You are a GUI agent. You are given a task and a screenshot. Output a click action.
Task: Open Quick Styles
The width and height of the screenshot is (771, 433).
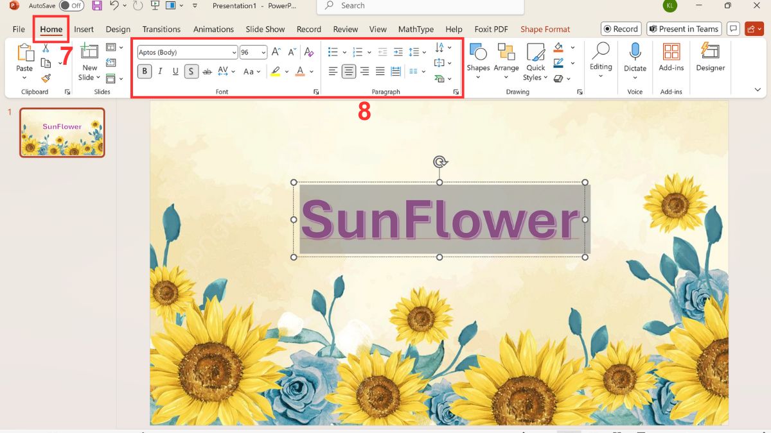pos(536,62)
